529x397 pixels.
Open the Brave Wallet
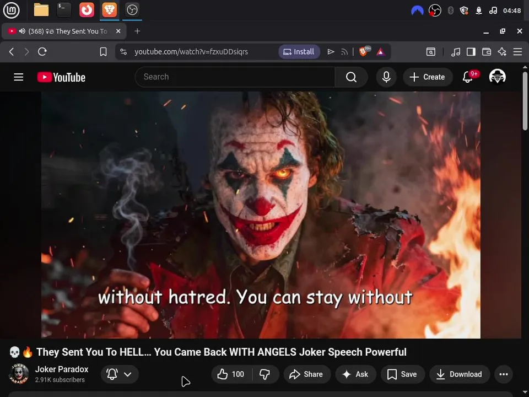pos(487,52)
